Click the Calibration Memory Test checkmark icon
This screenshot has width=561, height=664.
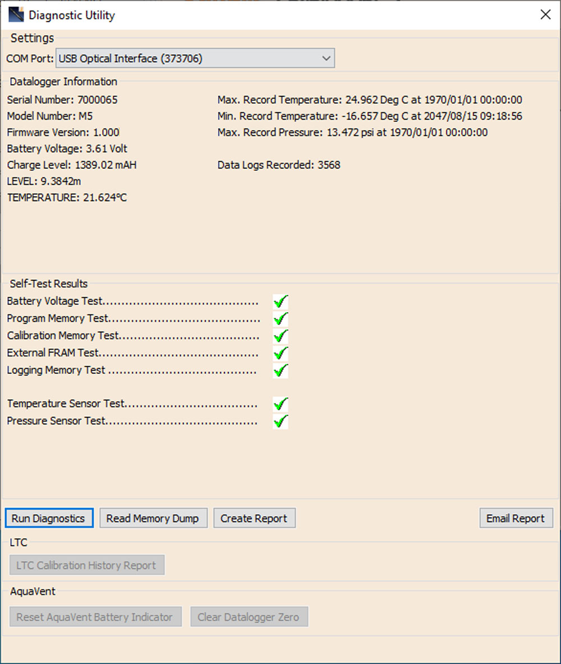coord(280,336)
